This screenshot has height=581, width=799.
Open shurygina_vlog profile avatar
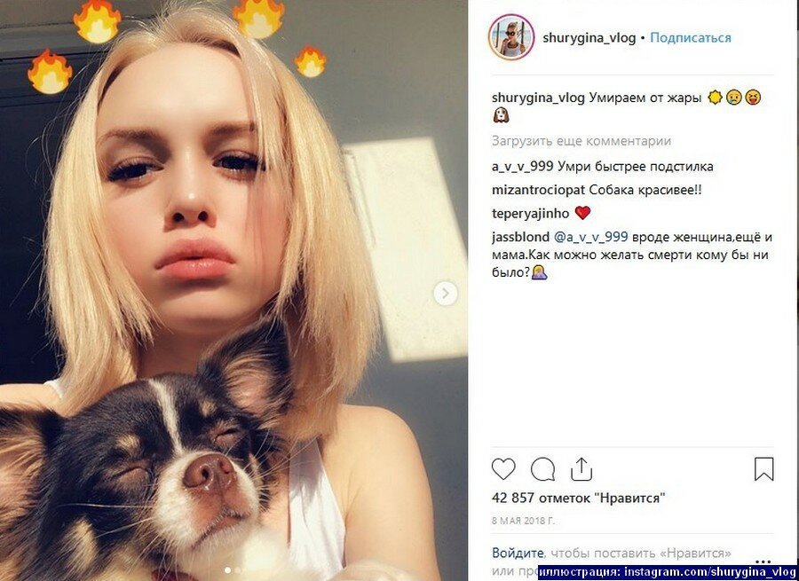[x=511, y=37]
